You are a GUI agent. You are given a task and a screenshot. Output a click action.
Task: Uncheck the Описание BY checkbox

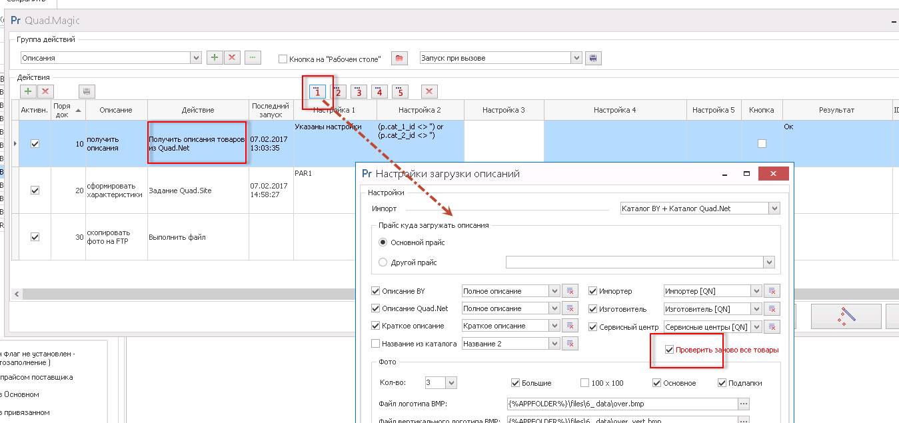pyautogui.click(x=375, y=291)
